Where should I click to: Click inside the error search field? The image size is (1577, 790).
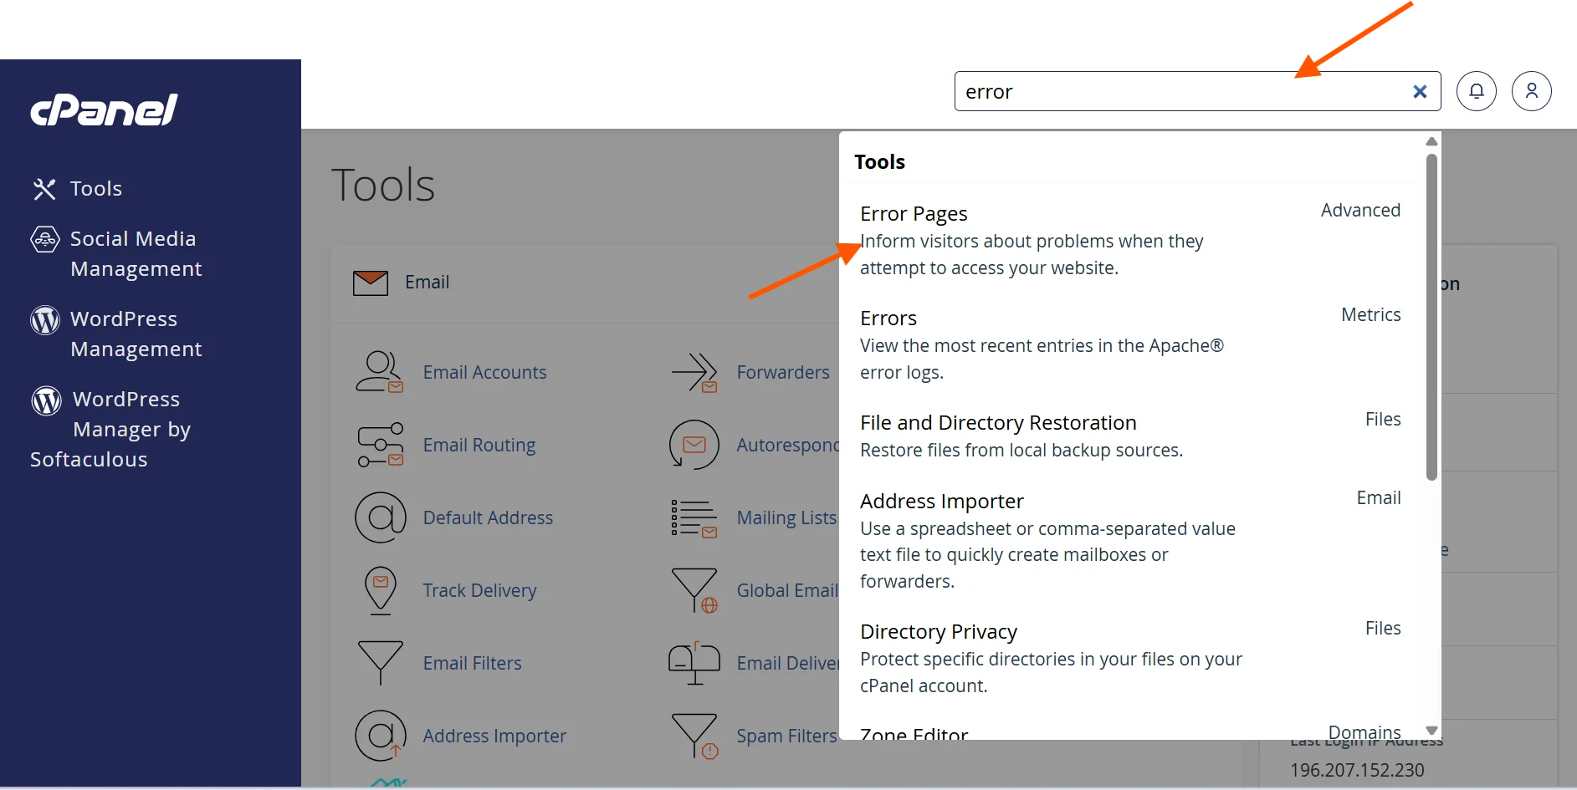pos(1171,91)
